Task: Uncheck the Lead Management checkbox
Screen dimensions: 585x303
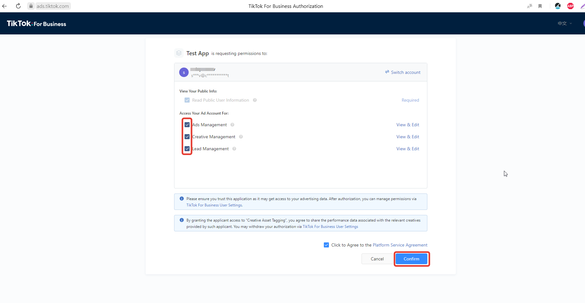Action: click(187, 149)
